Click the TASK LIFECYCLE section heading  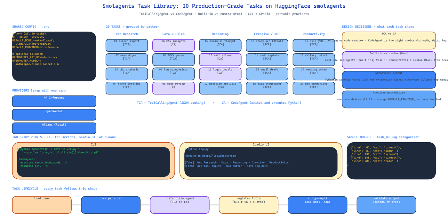point(55,189)
